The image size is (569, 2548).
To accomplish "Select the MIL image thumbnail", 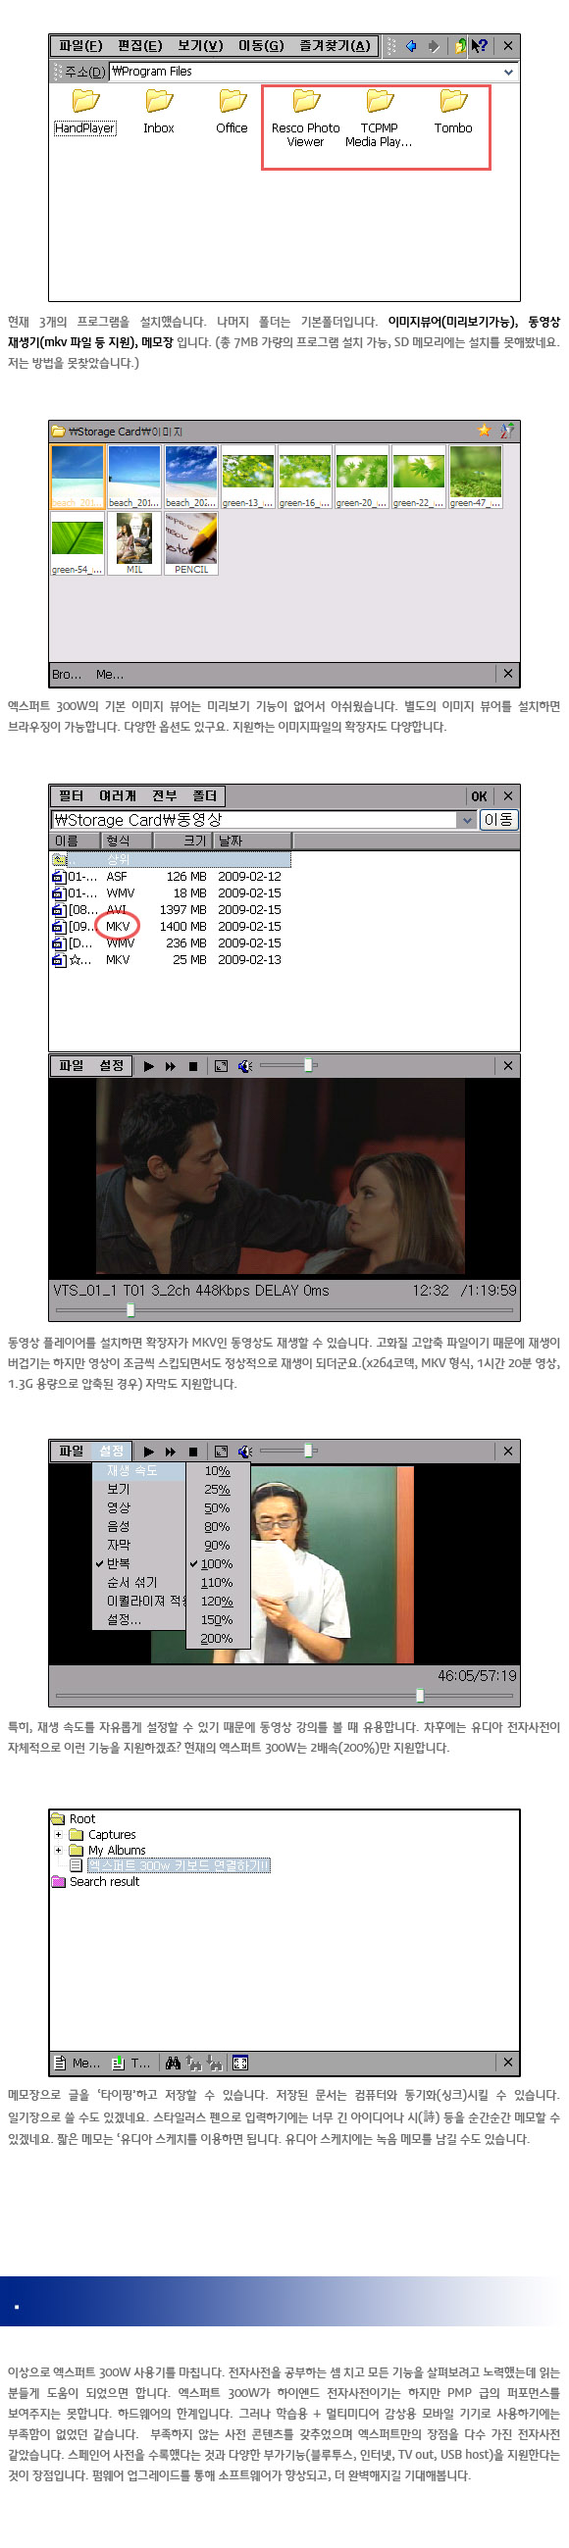I will click(134, 544).
